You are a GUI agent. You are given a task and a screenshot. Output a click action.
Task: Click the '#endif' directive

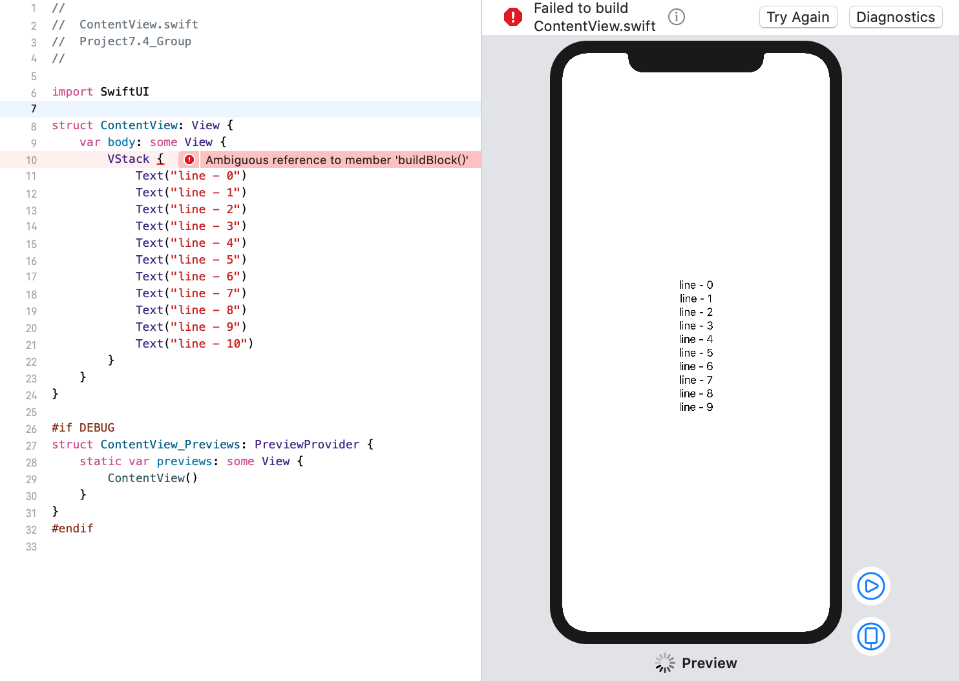(x=72, y=529)
